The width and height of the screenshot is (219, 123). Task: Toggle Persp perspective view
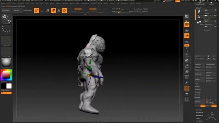tap(187, 25)
